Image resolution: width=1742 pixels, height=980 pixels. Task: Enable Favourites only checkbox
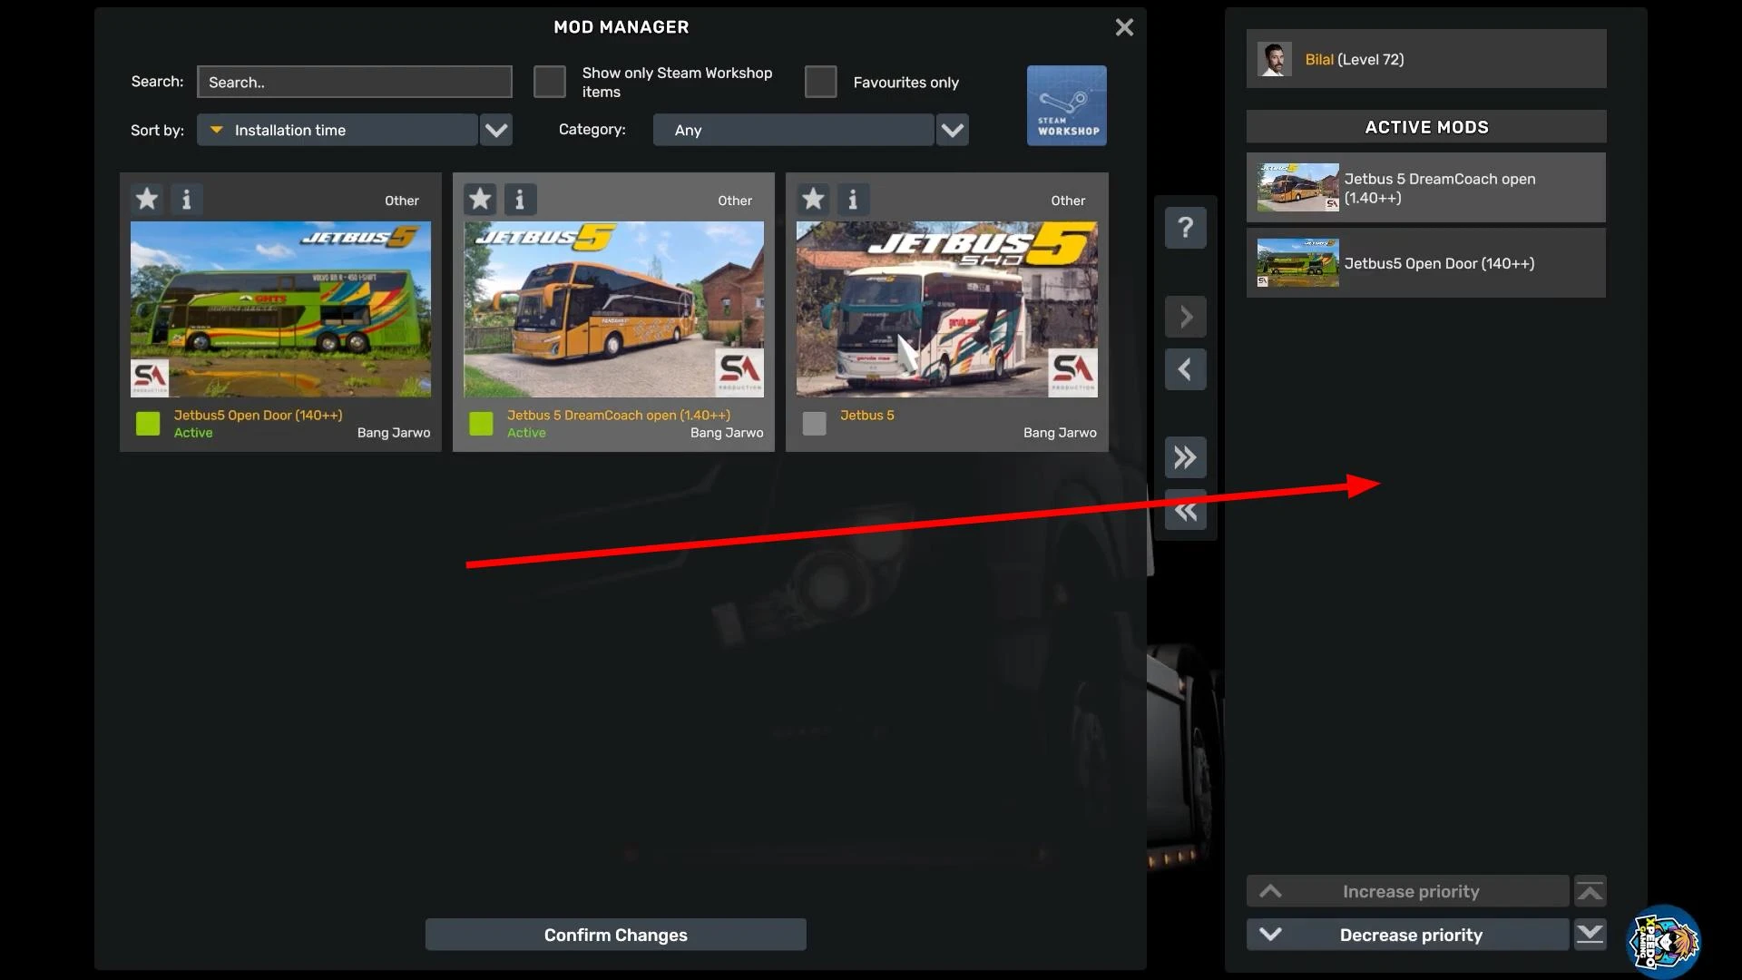(x=821, y=82)
